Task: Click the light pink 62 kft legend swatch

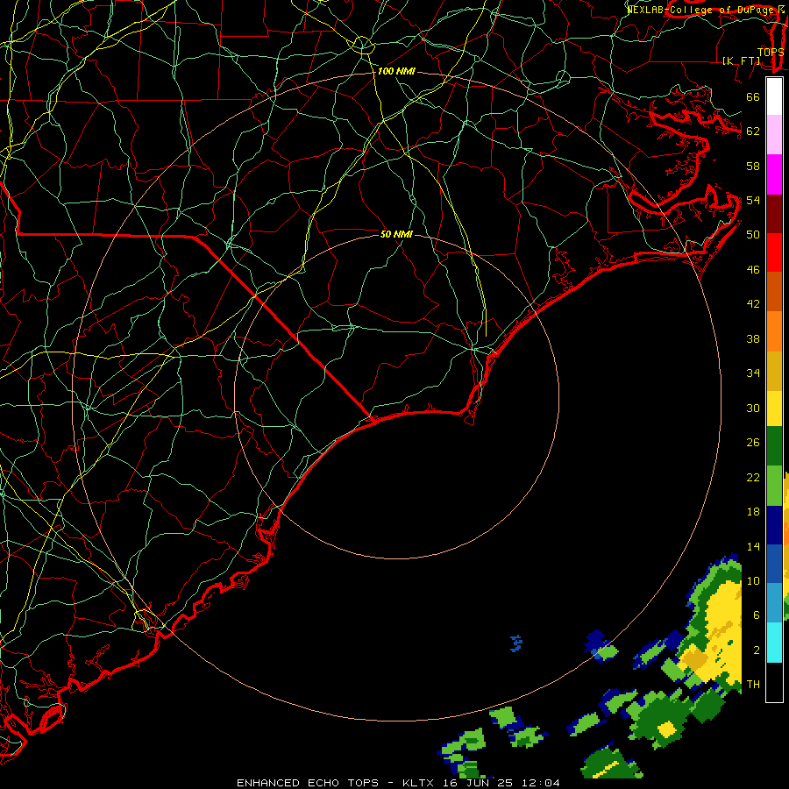Action: (774, 135)
